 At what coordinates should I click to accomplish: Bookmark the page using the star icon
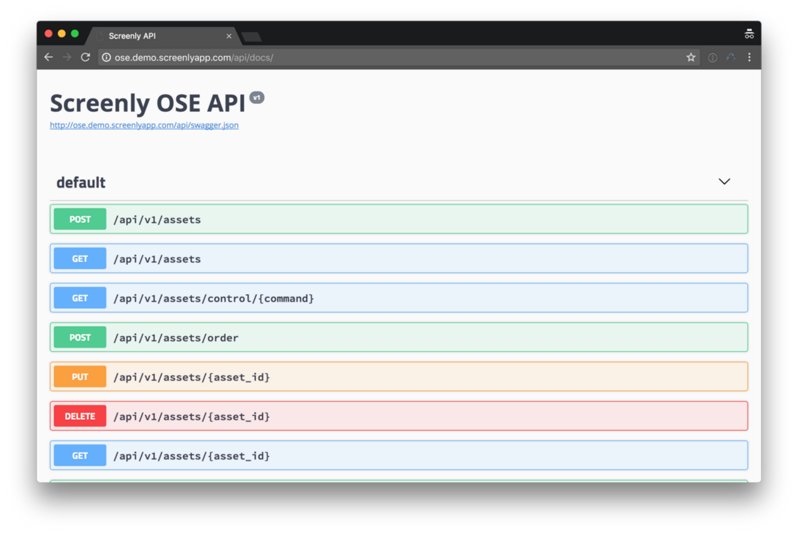click(x=691, y=57)
